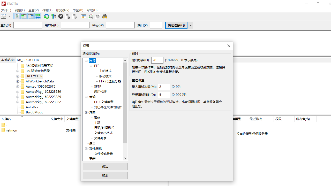
Task: Open the 书签 menu
Action: [x=78, y=10]
